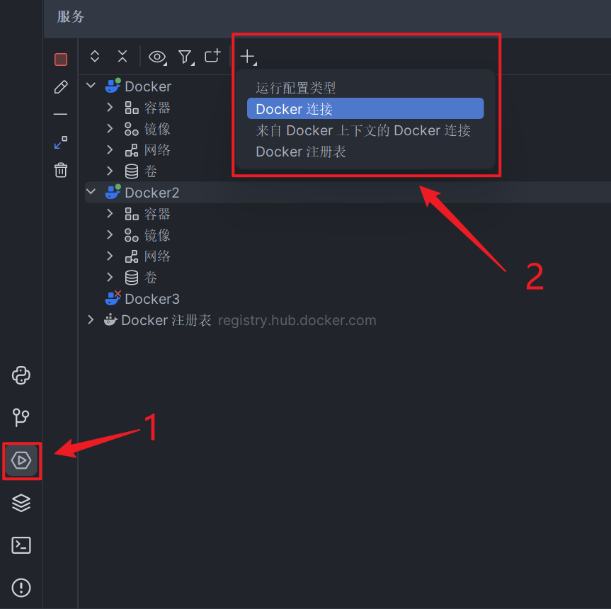
Task: Click the red Stop button
Action: pos(61,59)
